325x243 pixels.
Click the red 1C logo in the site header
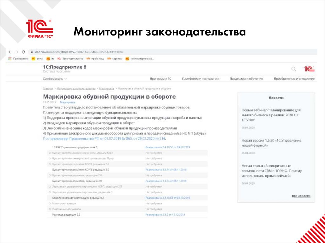point(309,69)
